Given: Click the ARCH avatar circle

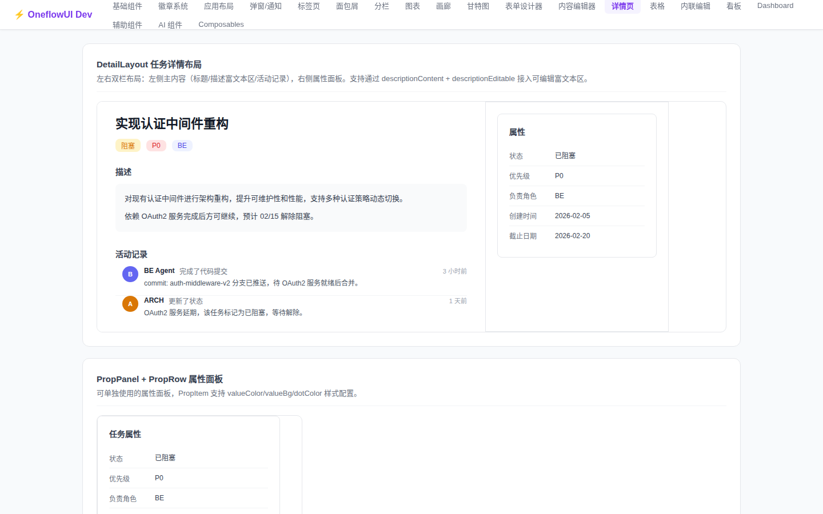Looking at the screenshot, I should [x=130, y=304].
